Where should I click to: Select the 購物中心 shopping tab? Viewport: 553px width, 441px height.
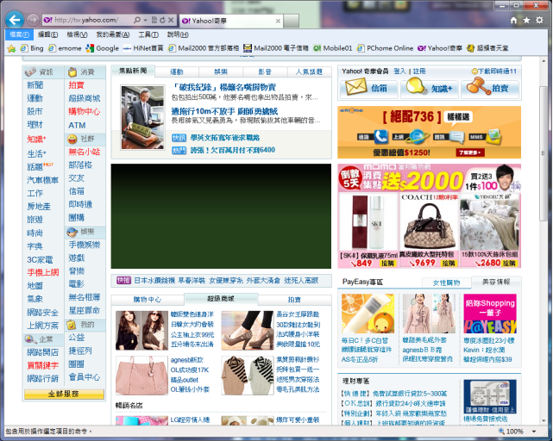[148, 300]
